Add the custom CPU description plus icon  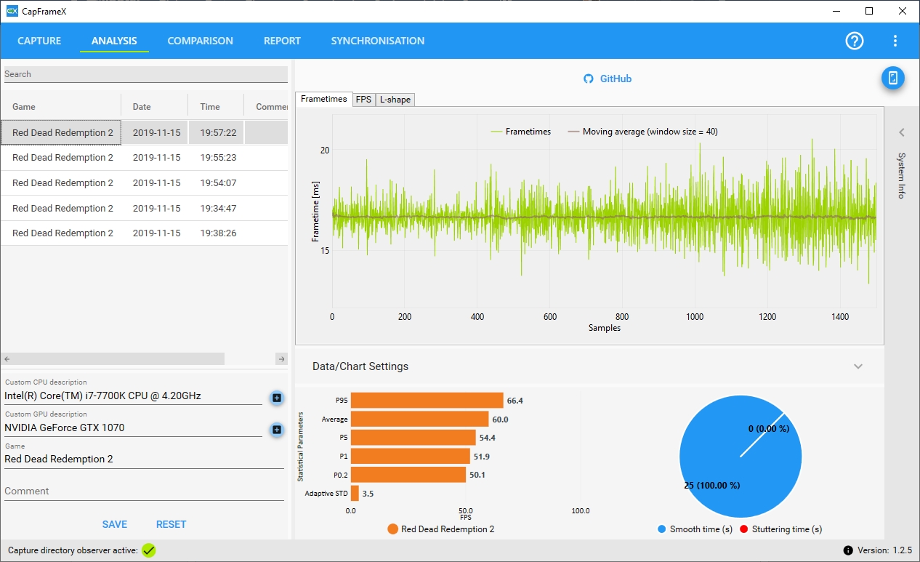click(277, 398)
